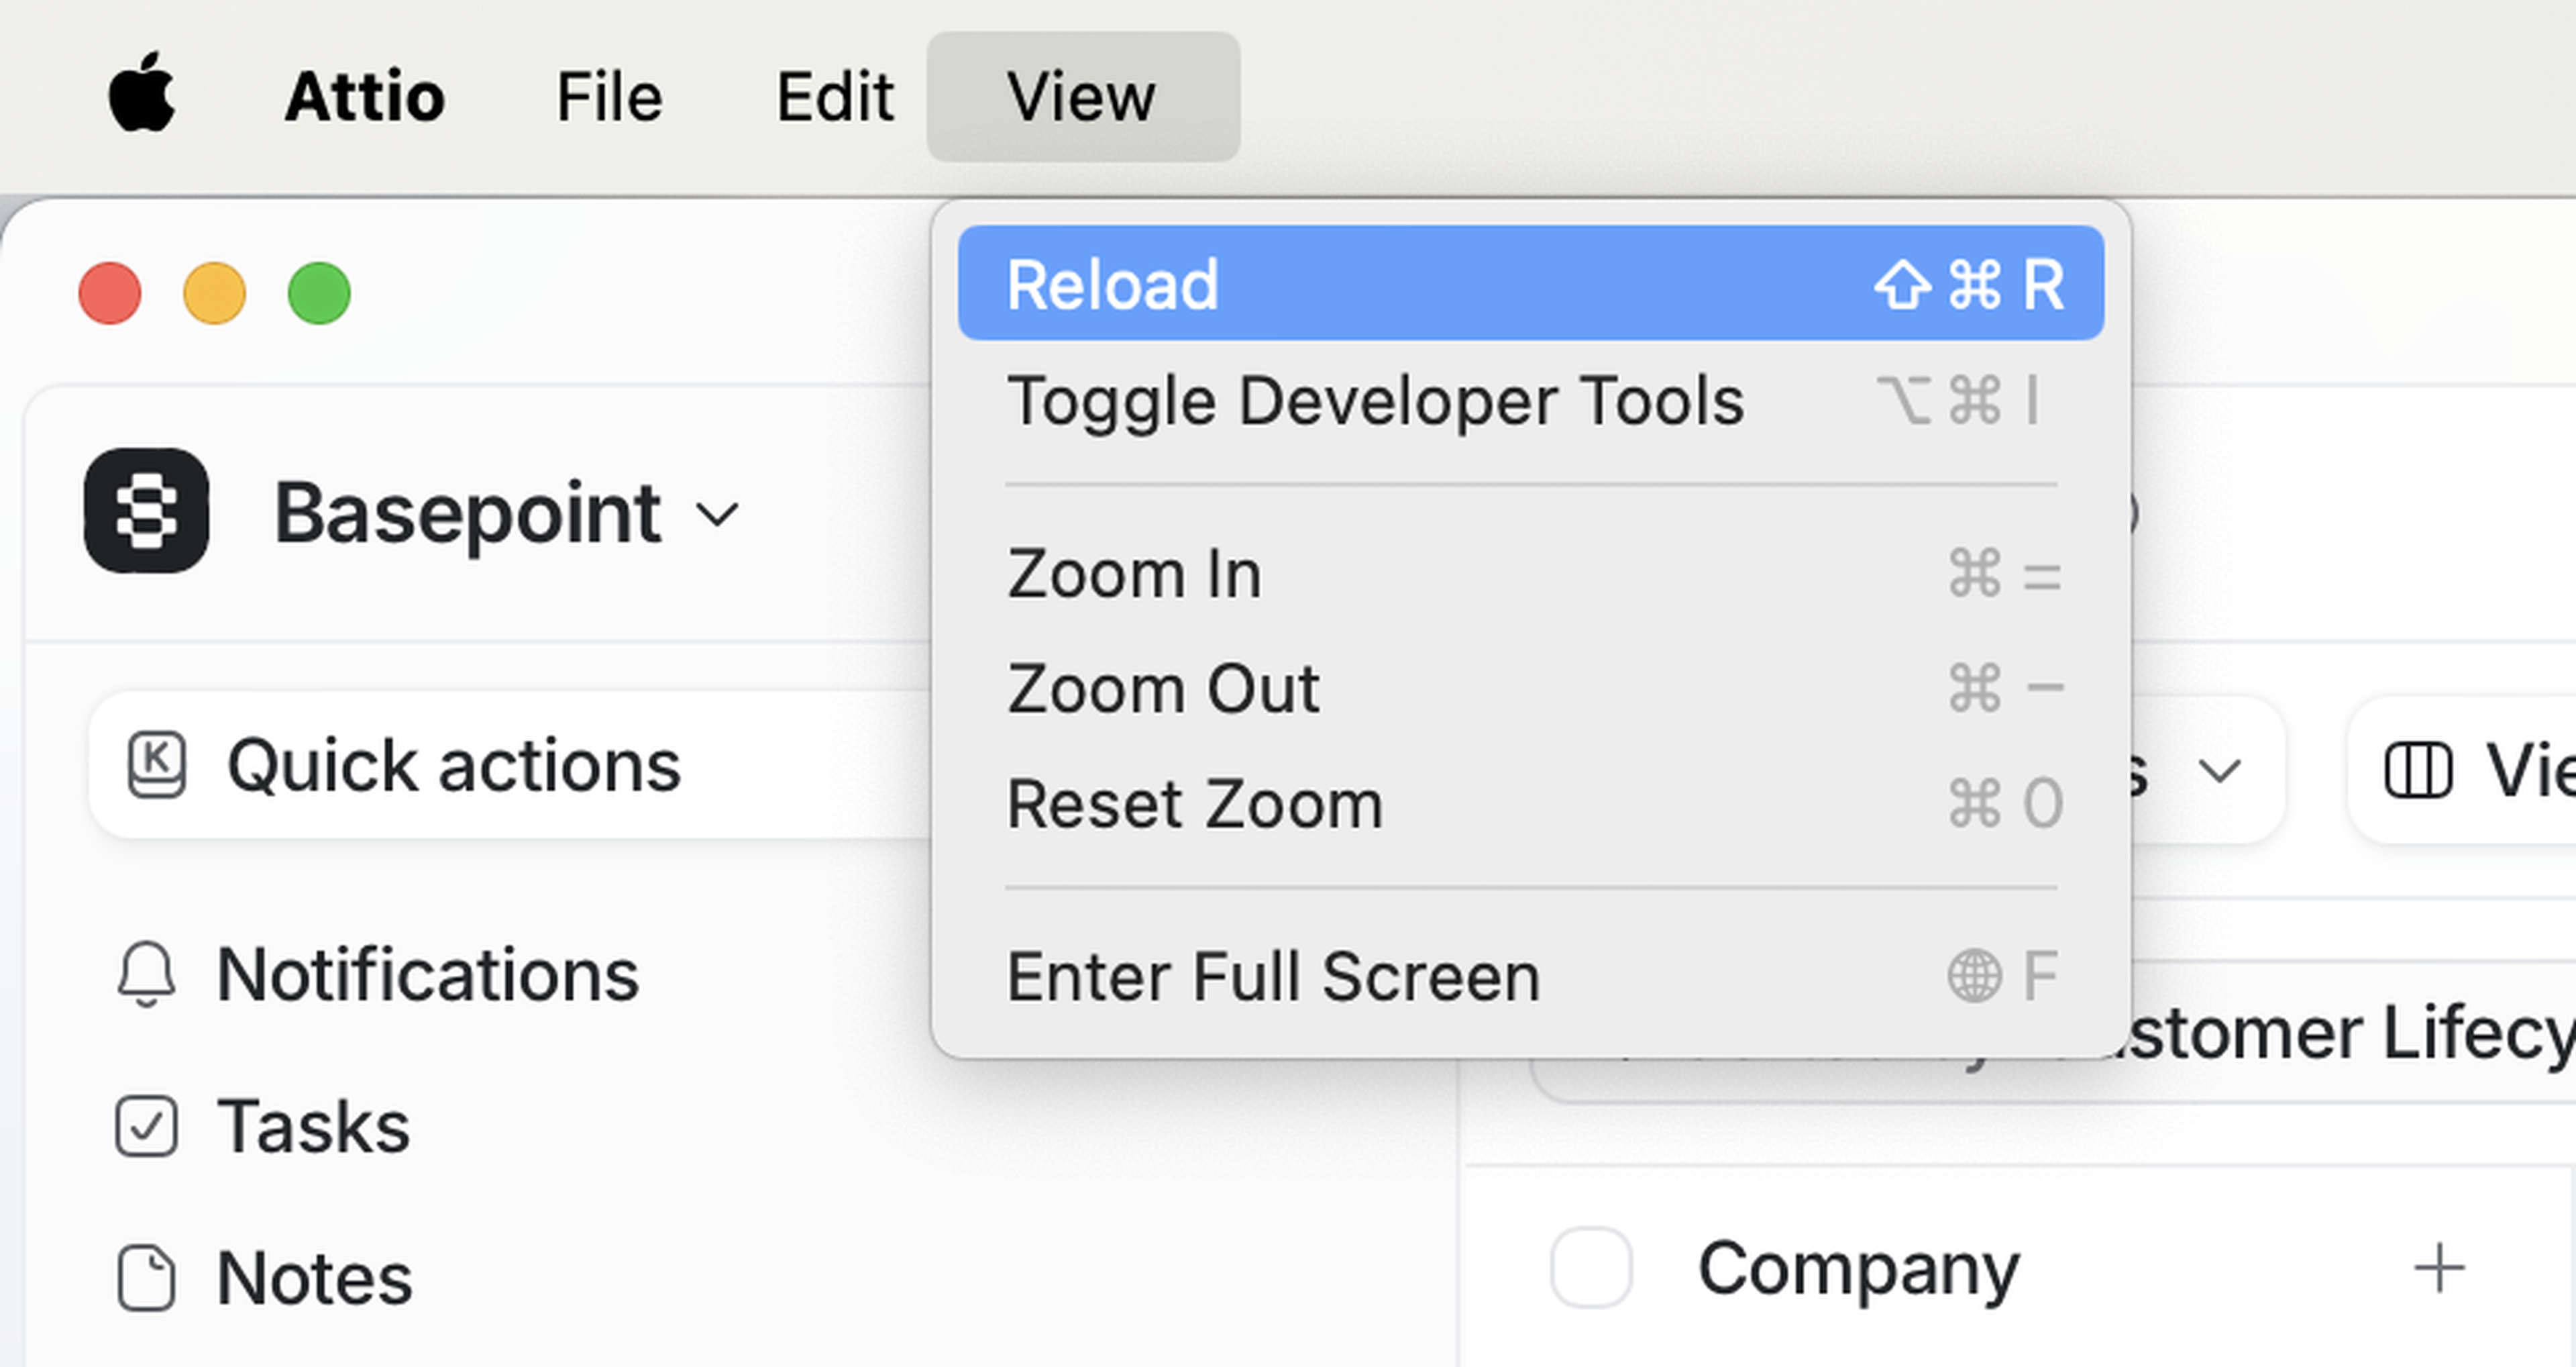Open the File menu

point(609,97)
